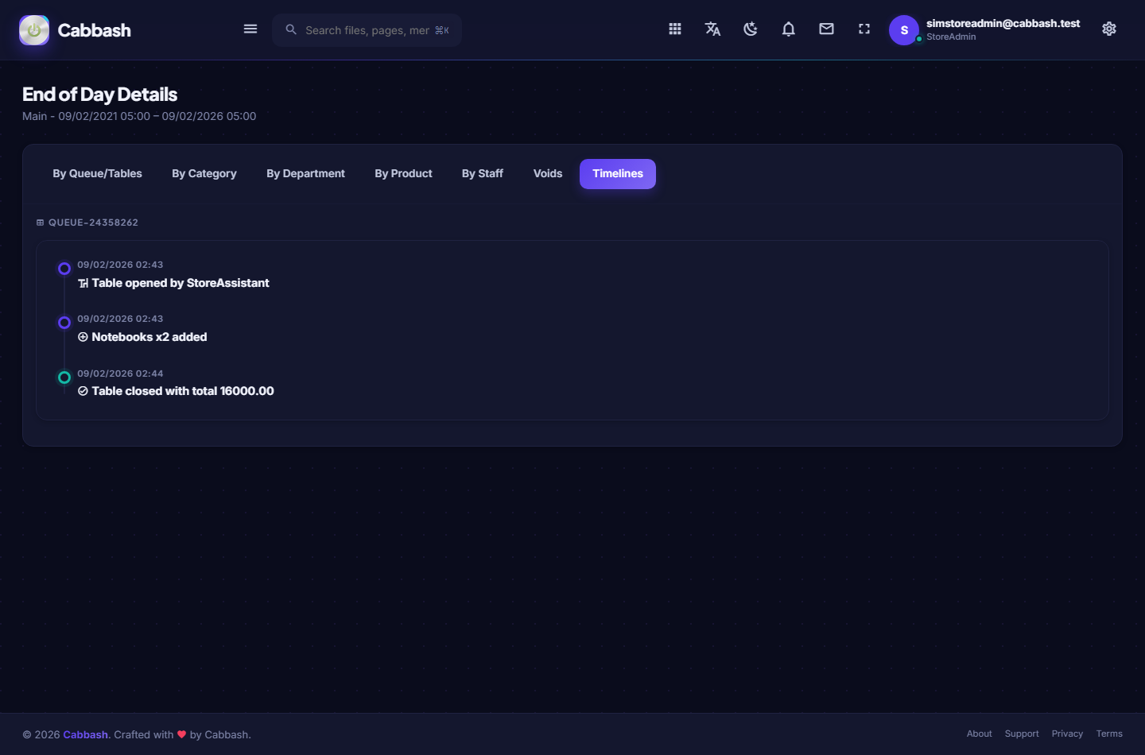Click the Table closed green timeline marker
The image size is (1145, 755).
pos(64,377)
